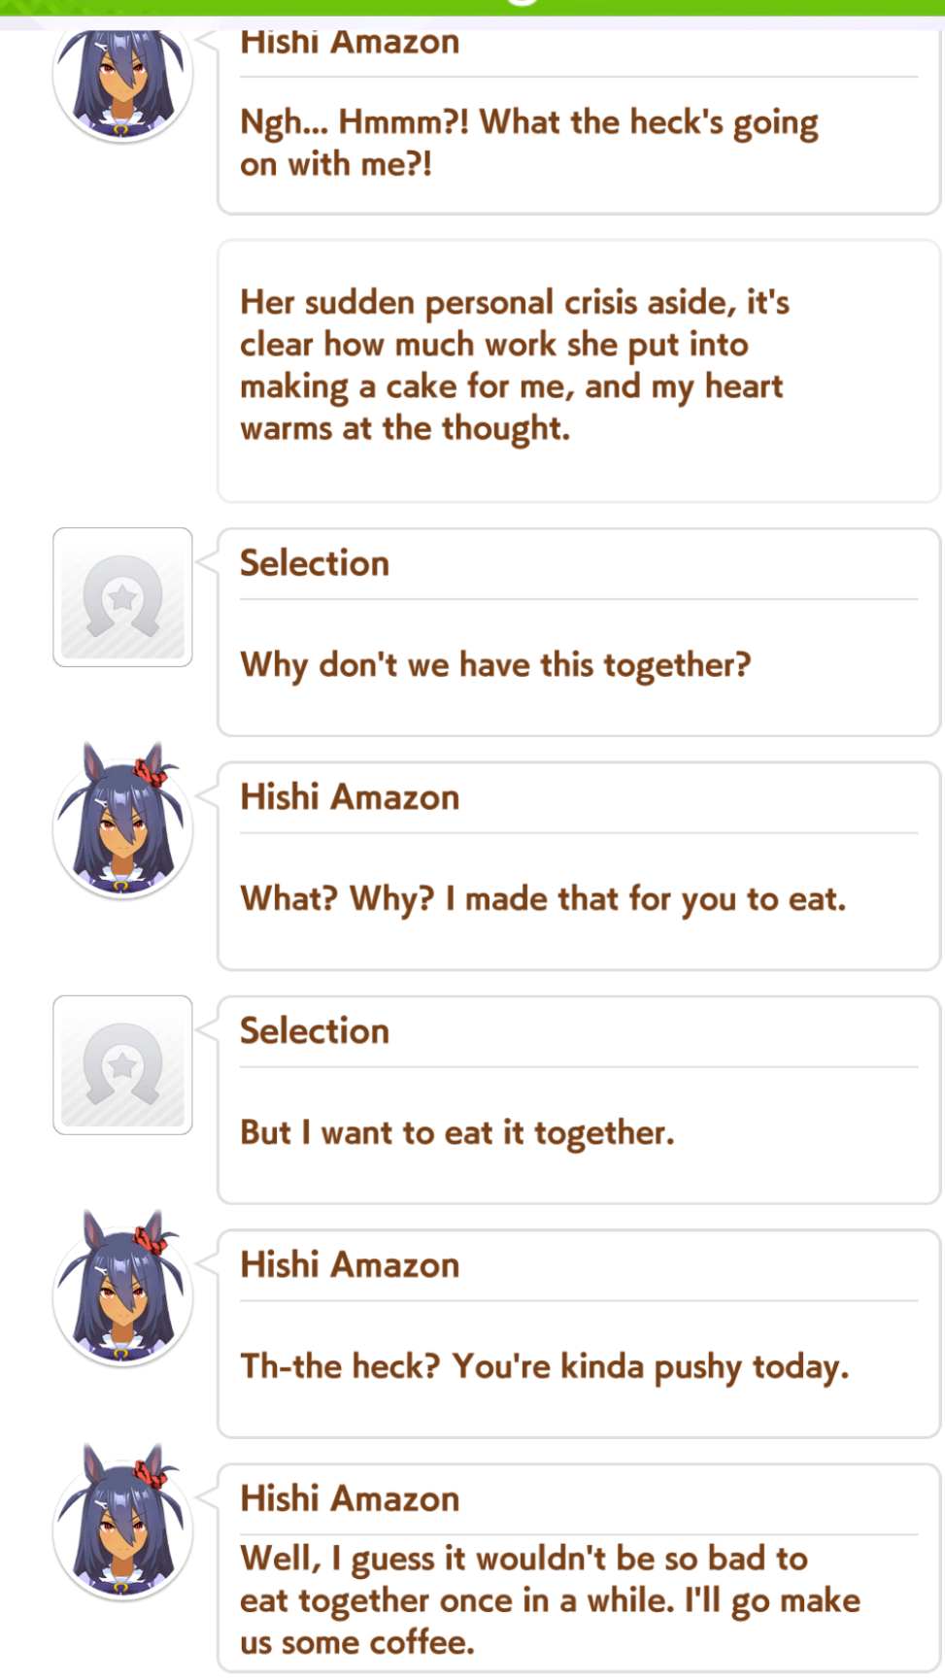
Task: Tap the horseshoe icon beside "But I want to eat it together."
Action: point(122,1065)
